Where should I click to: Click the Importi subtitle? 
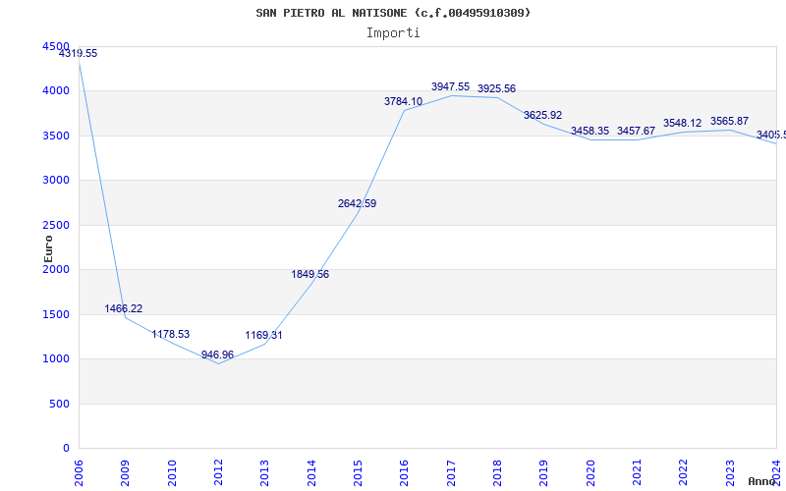point(393,33)
